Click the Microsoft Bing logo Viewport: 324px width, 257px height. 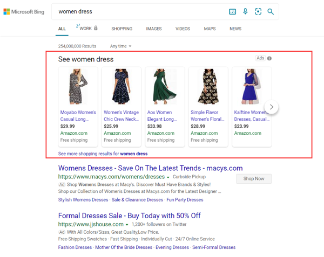(24, 12)
